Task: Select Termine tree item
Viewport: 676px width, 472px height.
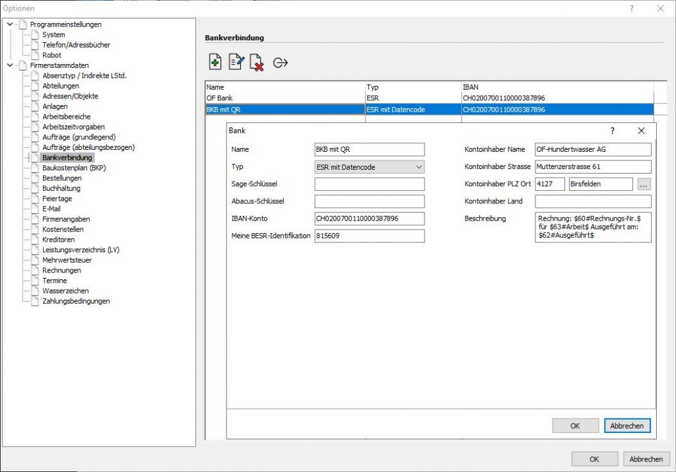Action: click(x=54, y=281)
